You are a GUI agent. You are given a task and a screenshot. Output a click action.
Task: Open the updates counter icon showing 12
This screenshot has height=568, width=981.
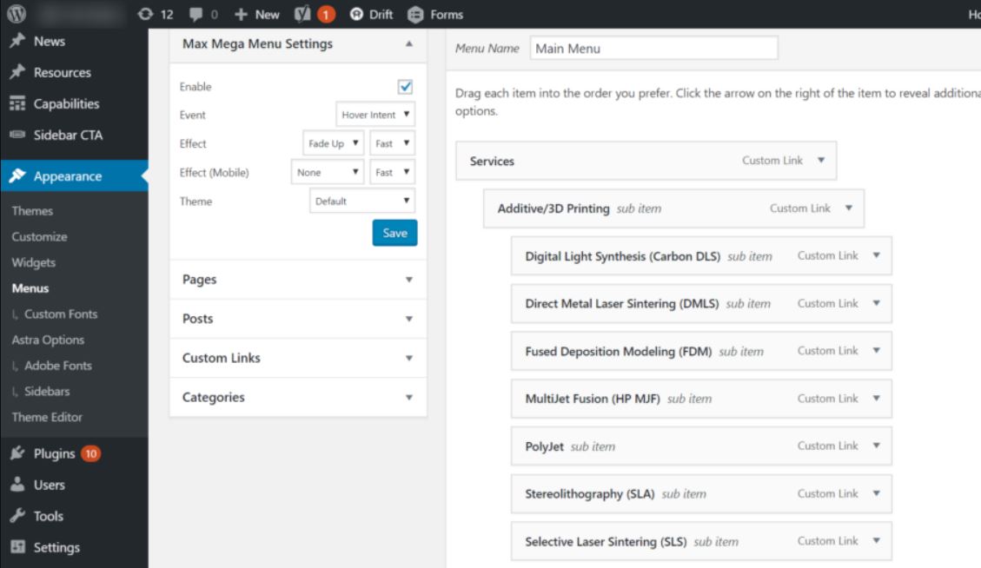145,14
